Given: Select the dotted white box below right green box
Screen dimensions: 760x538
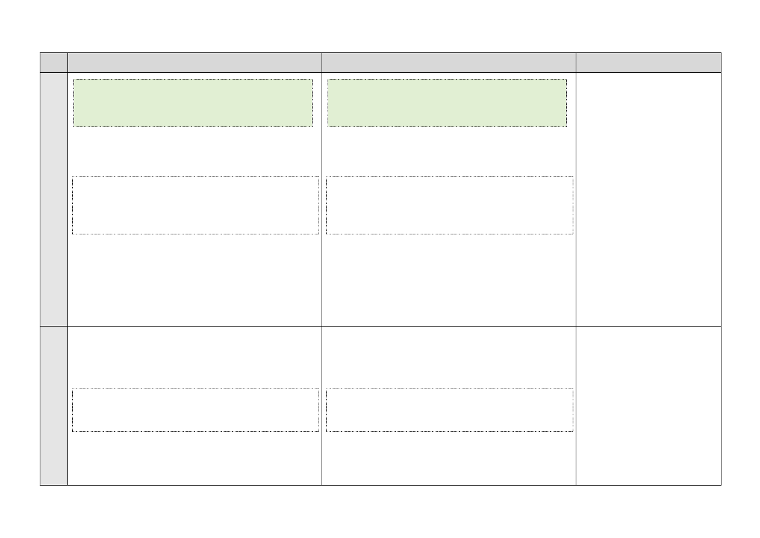Looking at the screenshot, I should (x=450, y=205).
